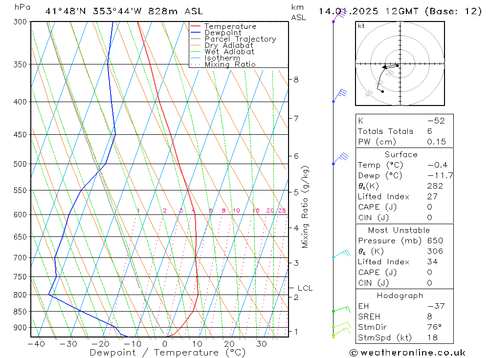Select the 'Isotherm' legend label
The width and height of the screenshot is (489, 358).
[x=222, y=58]
